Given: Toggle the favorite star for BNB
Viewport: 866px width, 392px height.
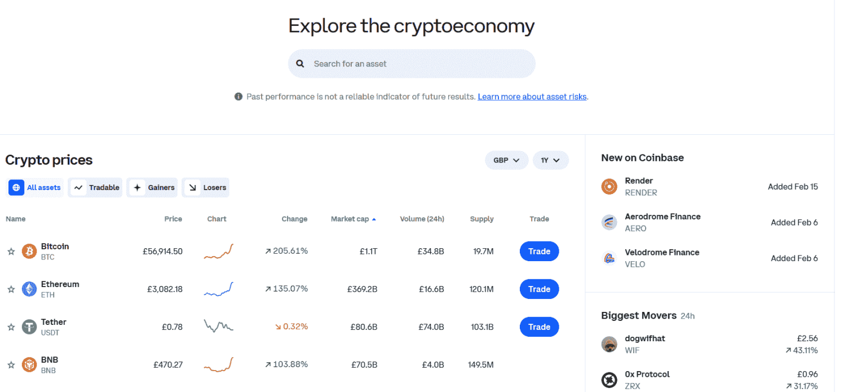Looking at the screenshot, I should click(x=11, y=364).
